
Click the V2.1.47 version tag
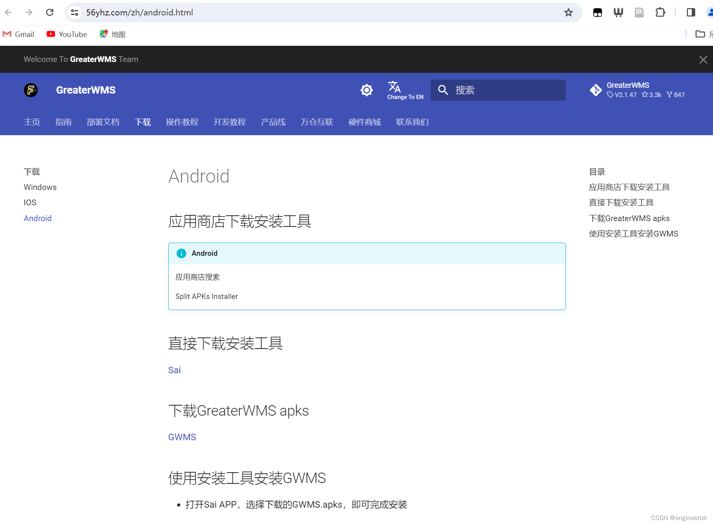tap(622, 95)
